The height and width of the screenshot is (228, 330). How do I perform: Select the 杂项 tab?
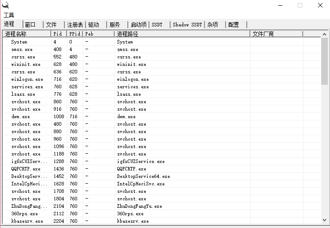212,25
